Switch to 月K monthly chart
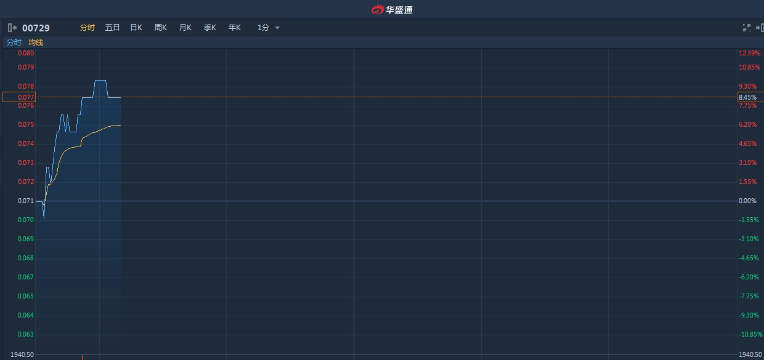This screenshot has height=360, width=764. coord(185,28)
